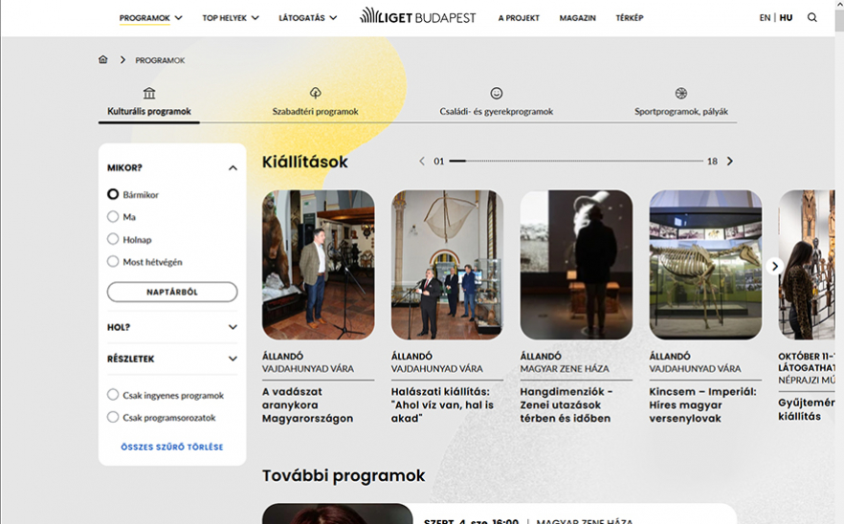Switch to Szabadtéri programok tab
844x524 pixels.
(316, 111)
